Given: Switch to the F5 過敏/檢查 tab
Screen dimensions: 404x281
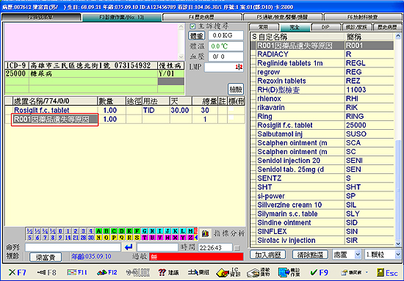Looking at the screenshot, I should click(282, 17).
